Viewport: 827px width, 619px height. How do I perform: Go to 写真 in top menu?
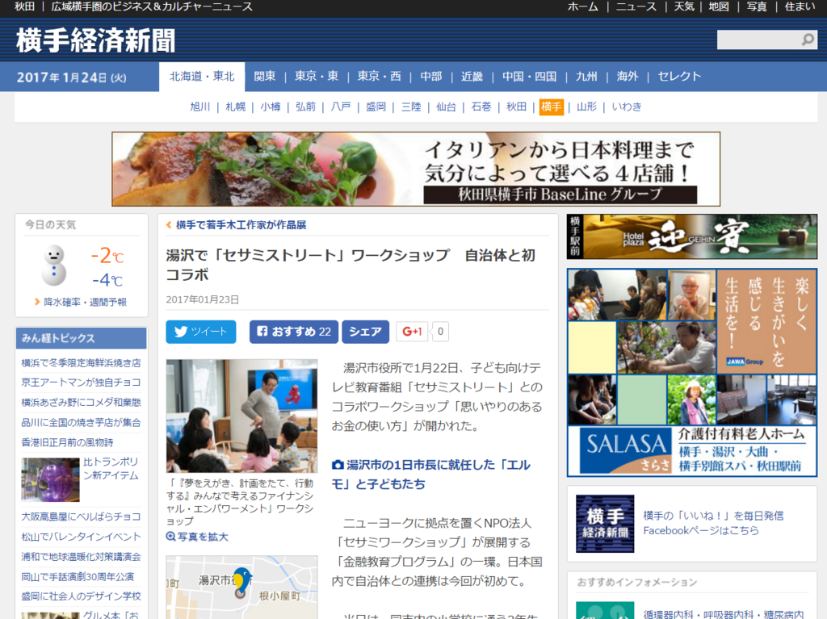757,6
